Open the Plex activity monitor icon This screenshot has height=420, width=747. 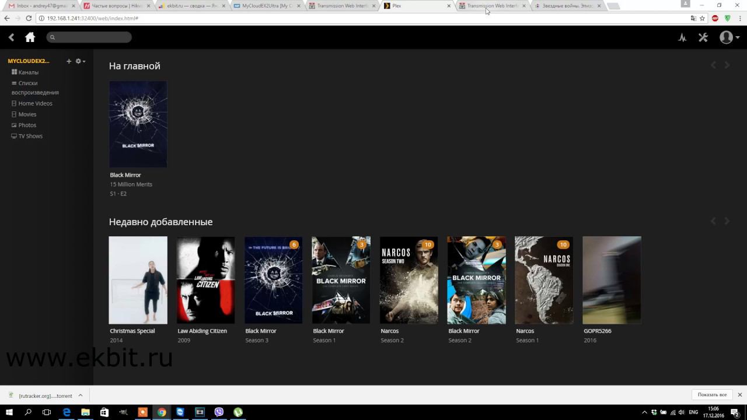click(x=682, y=37)
